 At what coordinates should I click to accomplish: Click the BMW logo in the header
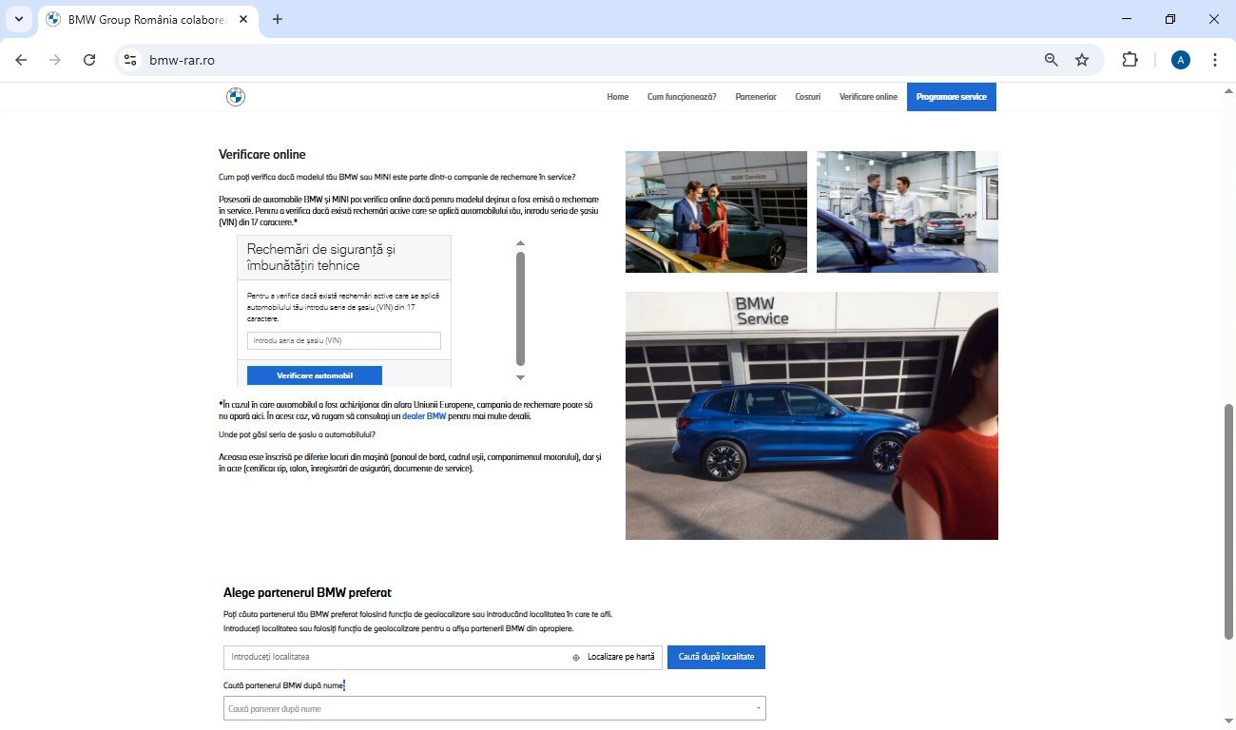click(x=236, y=97)
